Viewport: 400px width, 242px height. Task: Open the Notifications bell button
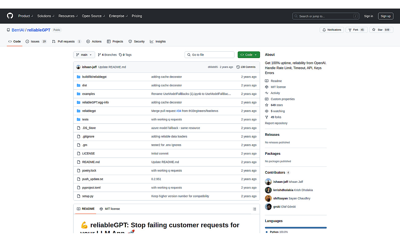point(332,30)
